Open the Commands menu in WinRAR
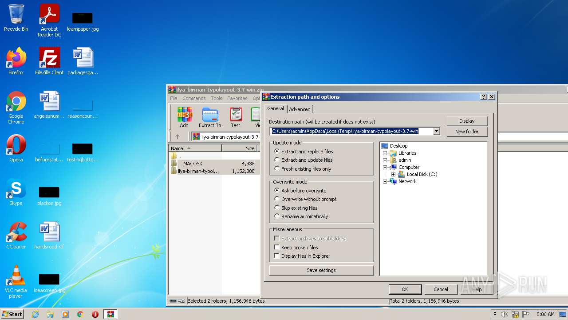Screen dimensions: 568x320 tap(194, 98)
